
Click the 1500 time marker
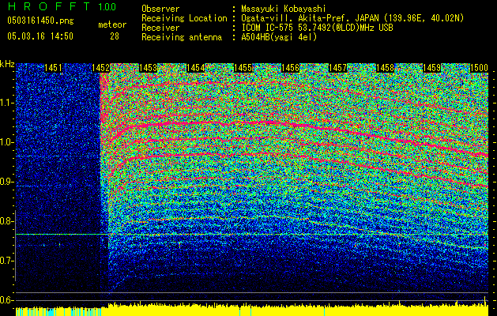[x=480, y=69]
